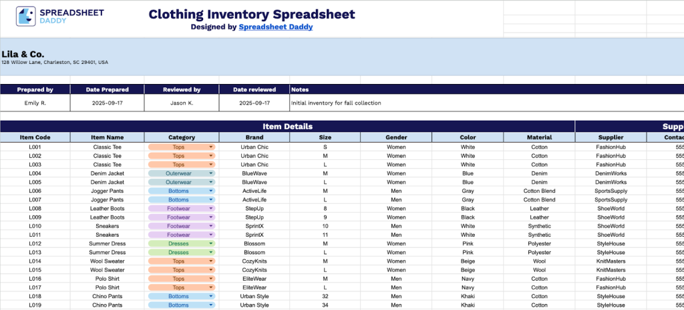Image resolution: width=684 pixels, height=310 pixels.
Task: Click the Date reviewed cell 2025-09-17
Action: point(254,103)
